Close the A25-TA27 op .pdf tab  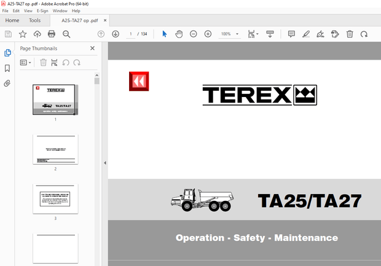[x=105, y=20]
